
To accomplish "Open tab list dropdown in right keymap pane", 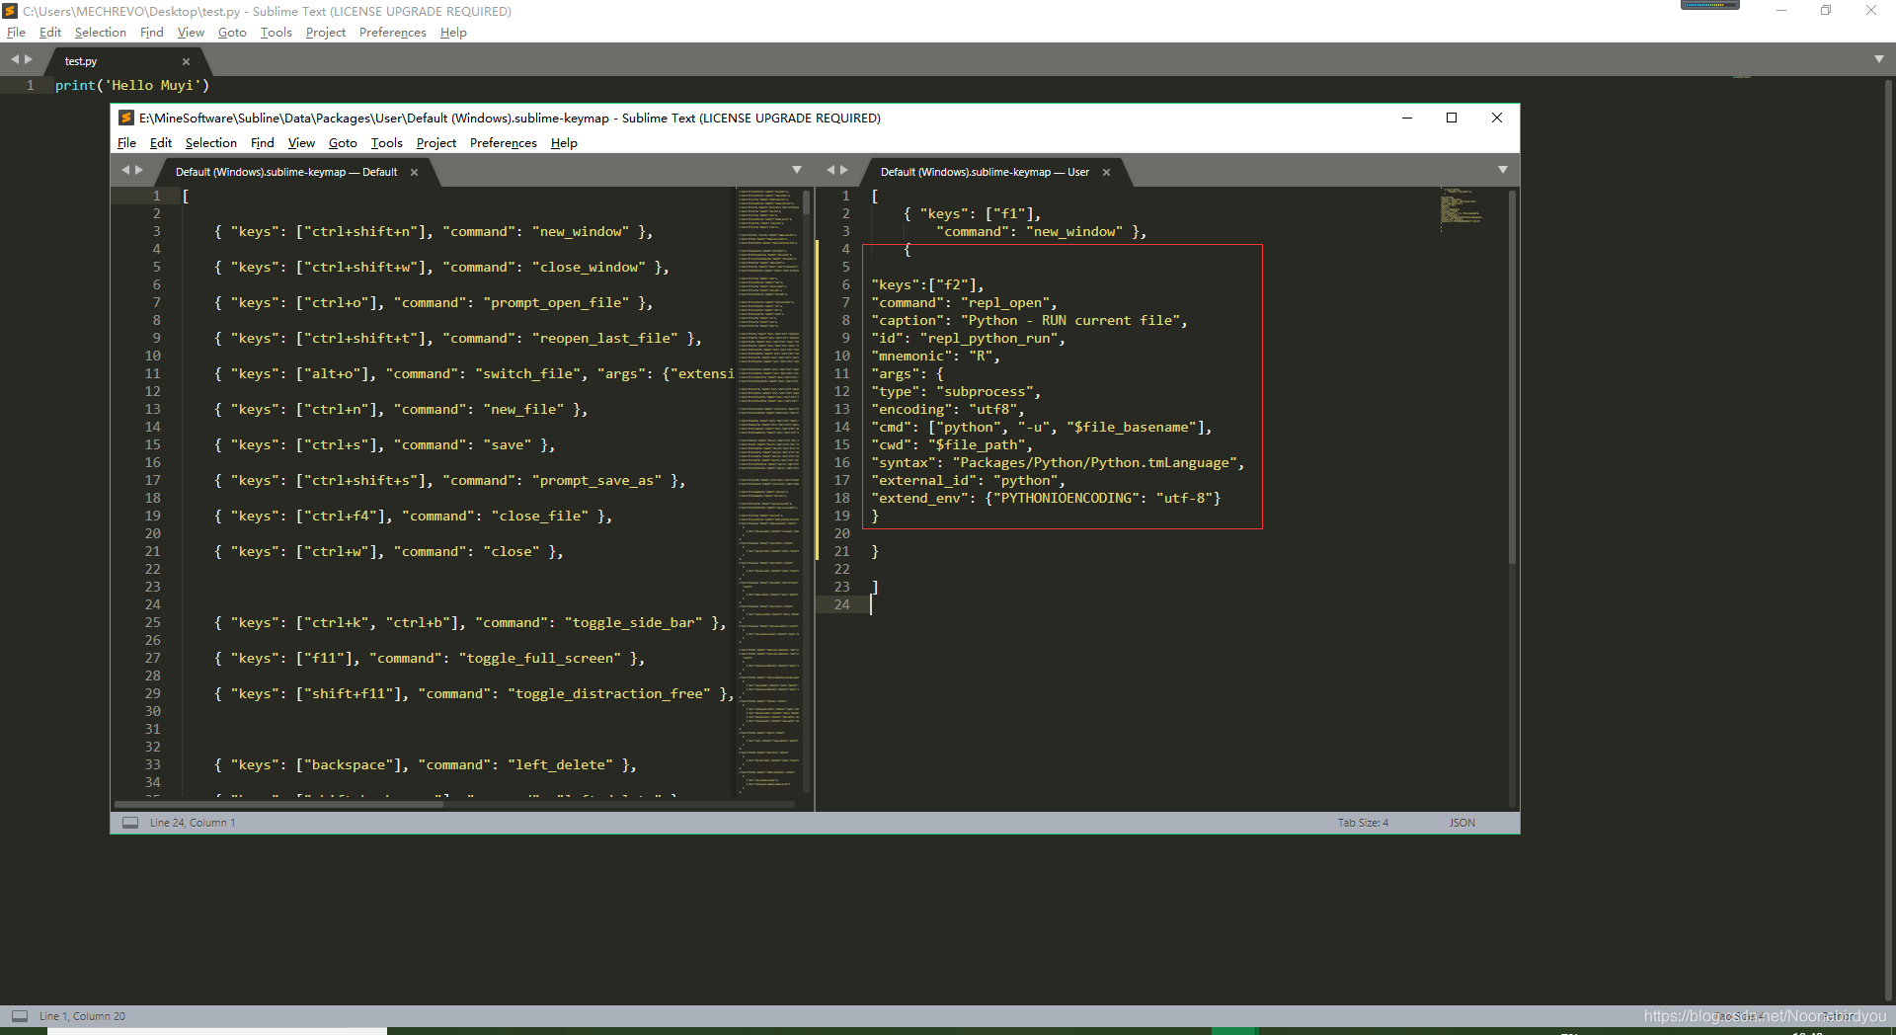I will 1503,170.
